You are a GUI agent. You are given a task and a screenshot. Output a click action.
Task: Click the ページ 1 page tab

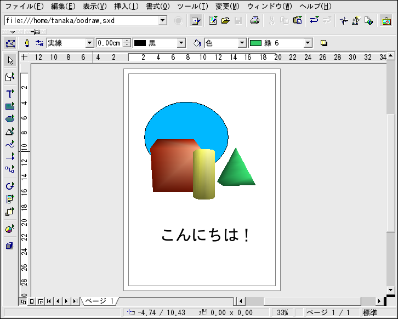point(99,301)
